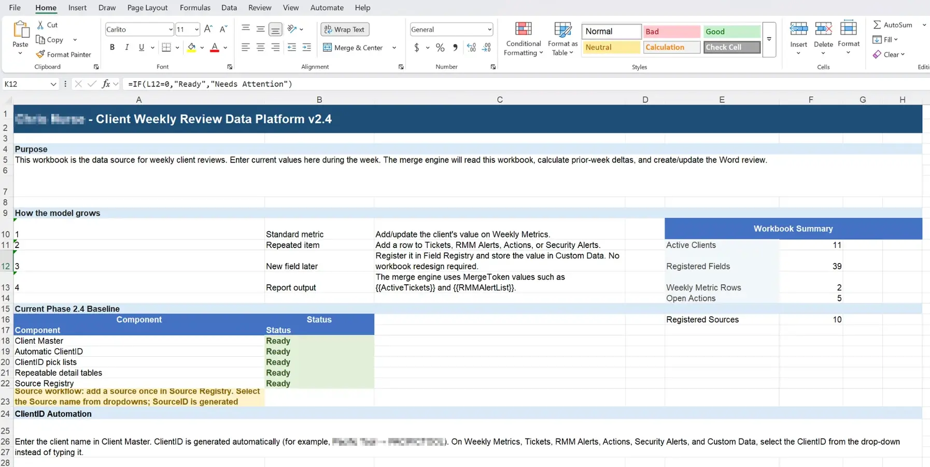
Task: Decrease font size with the smaller A icon
Action: click(x=223, y=29)
